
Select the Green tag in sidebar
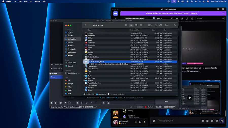70,90
